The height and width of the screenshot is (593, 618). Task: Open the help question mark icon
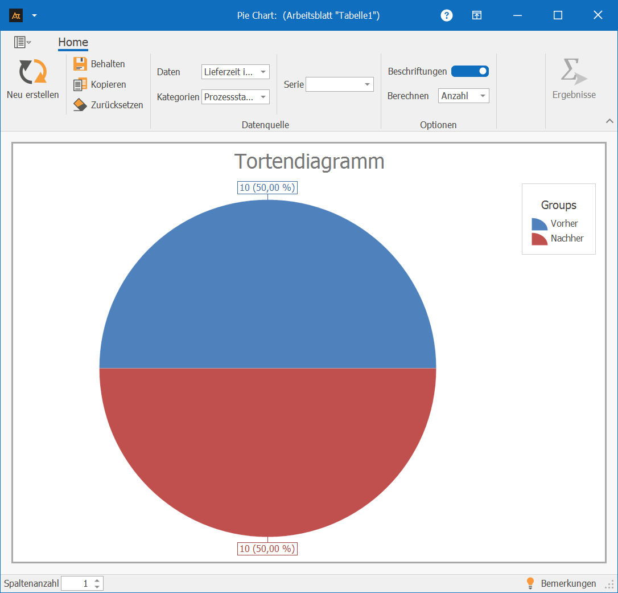(x=447, y=15)
